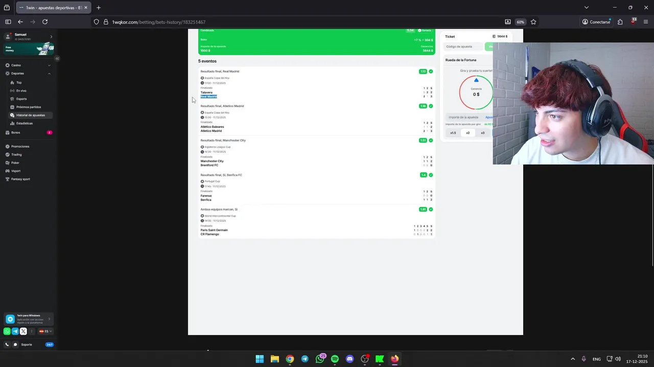The width and height of the screenshot is (654, 367).
Task: Show more social links menu
Action: coord(32,331)
